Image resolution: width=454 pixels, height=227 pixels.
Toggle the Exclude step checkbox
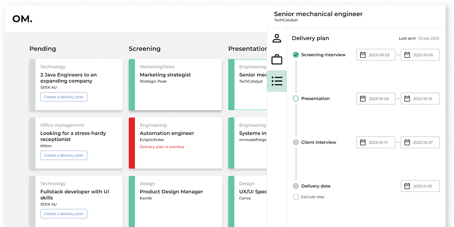pos(296,197)
